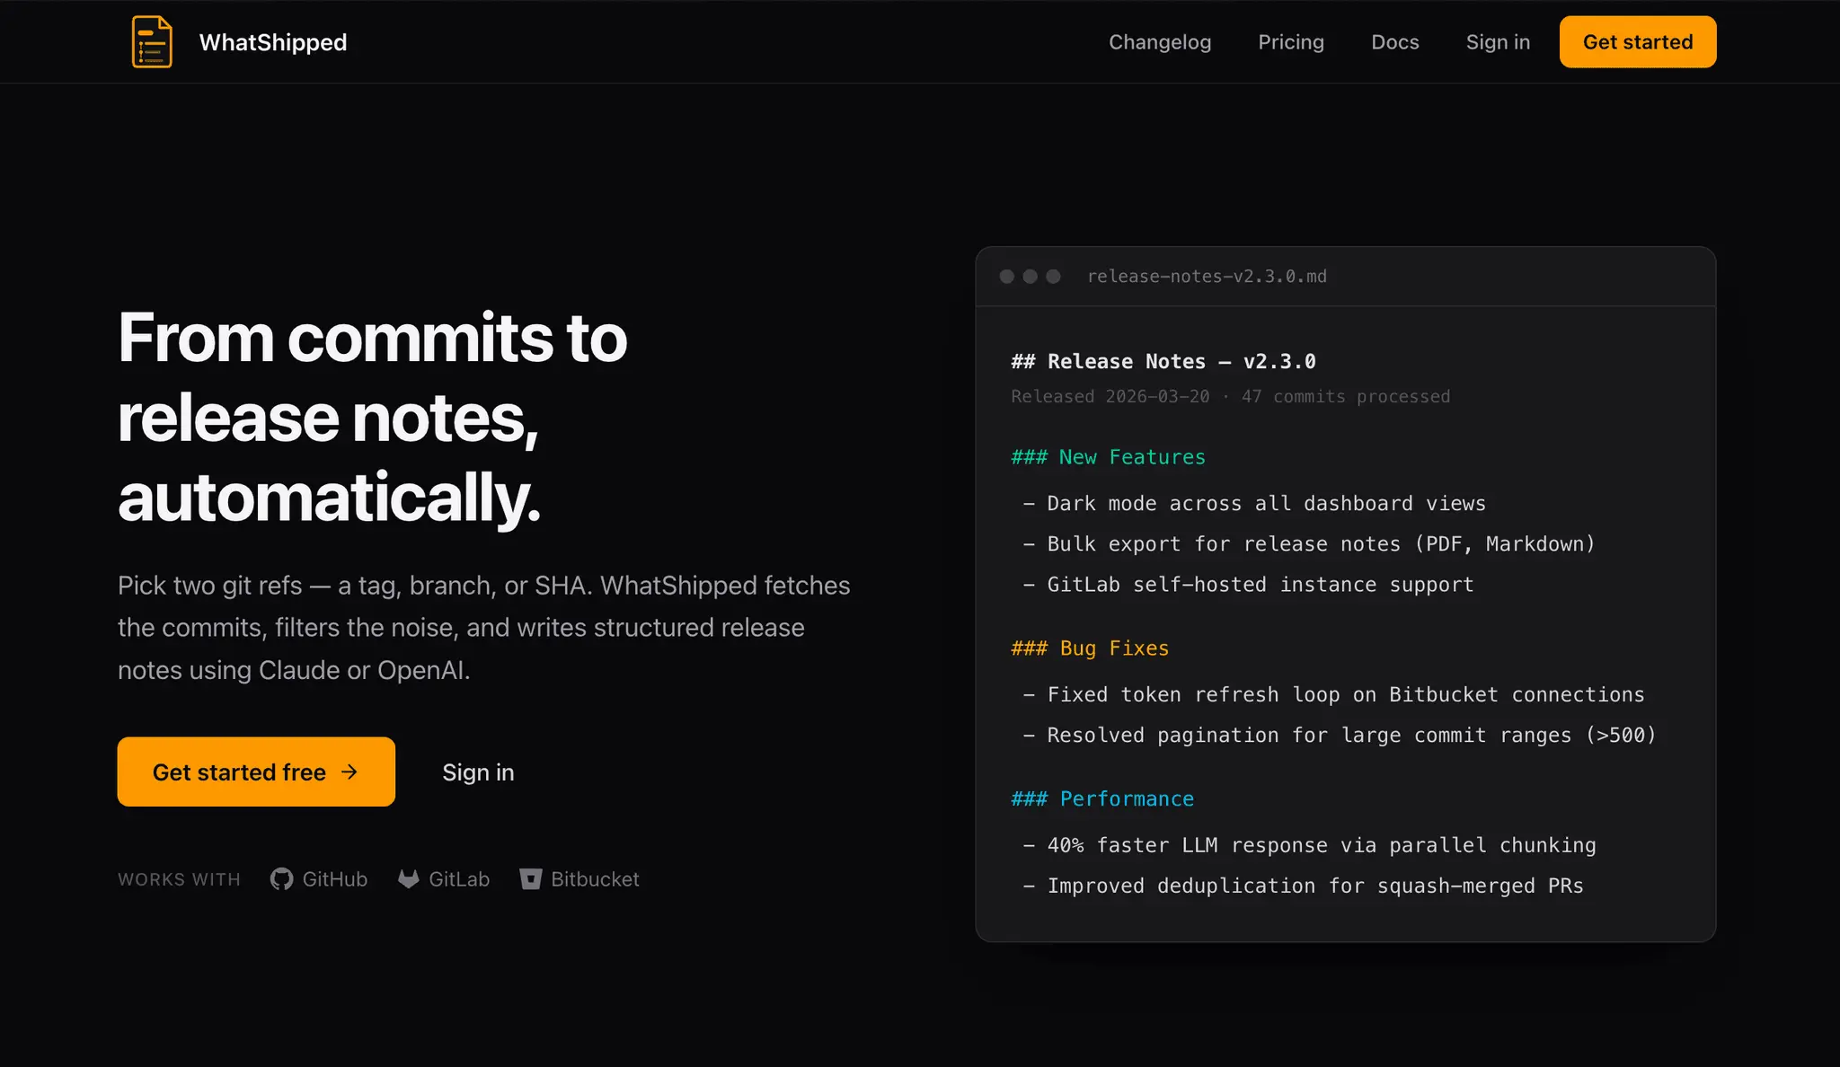Click the first gray window dot
This screenshot has width=1840, height=1067.
pos(1007,277)
